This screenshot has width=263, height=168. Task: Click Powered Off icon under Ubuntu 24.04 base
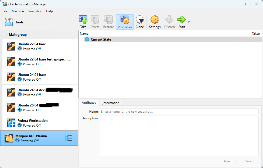[20, 79]
